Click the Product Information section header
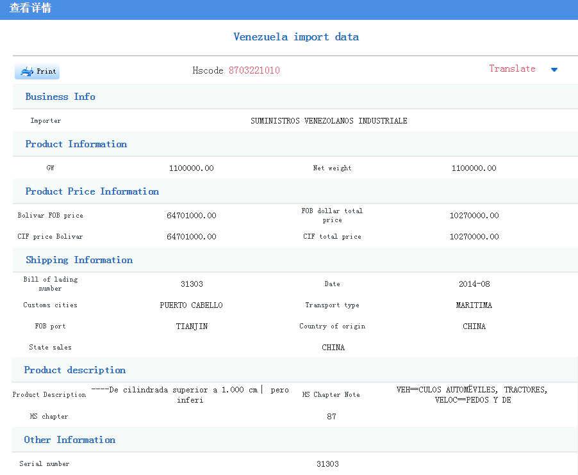578x475 pixels. tap(76, 144)
